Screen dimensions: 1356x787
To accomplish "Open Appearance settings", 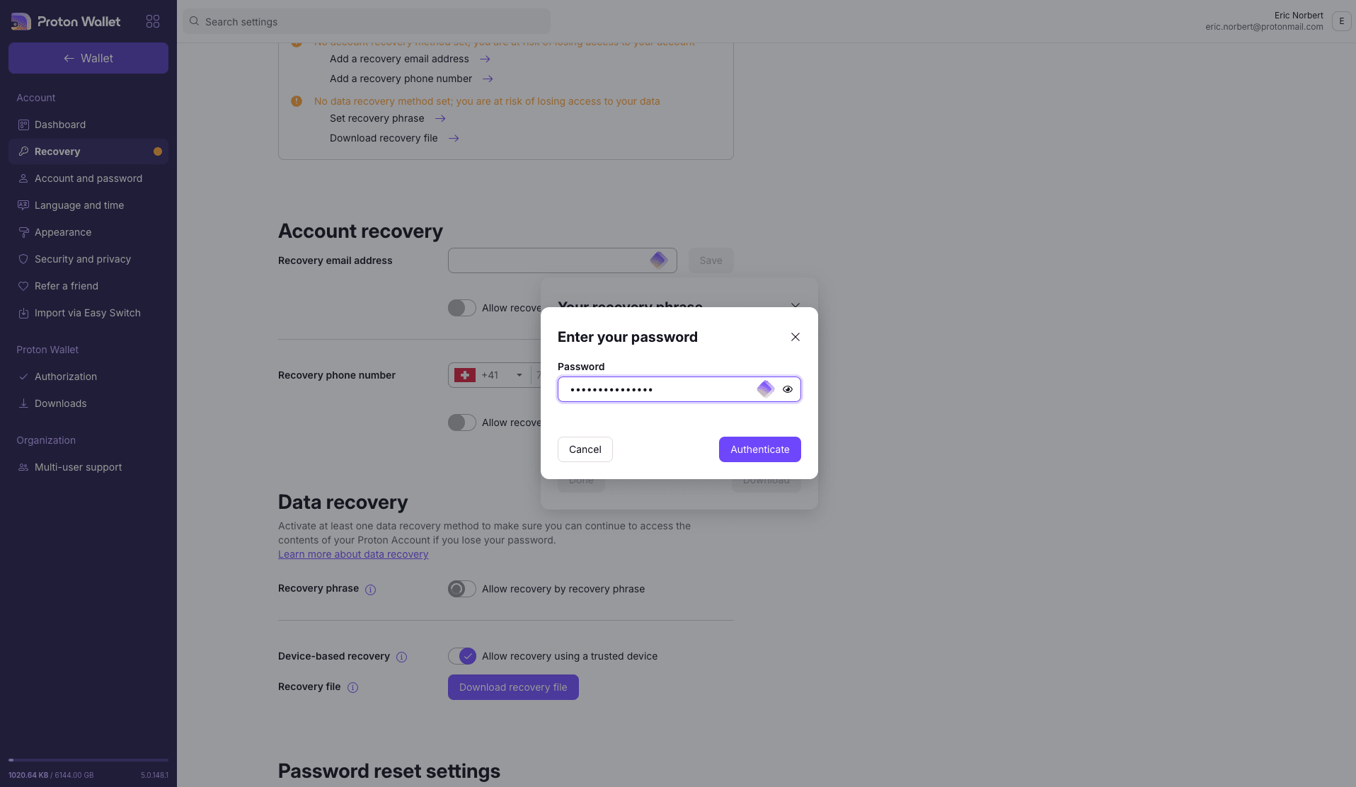I will point(62,232).
